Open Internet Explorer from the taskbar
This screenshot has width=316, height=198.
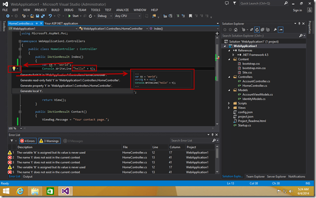(x=20, y=191)
